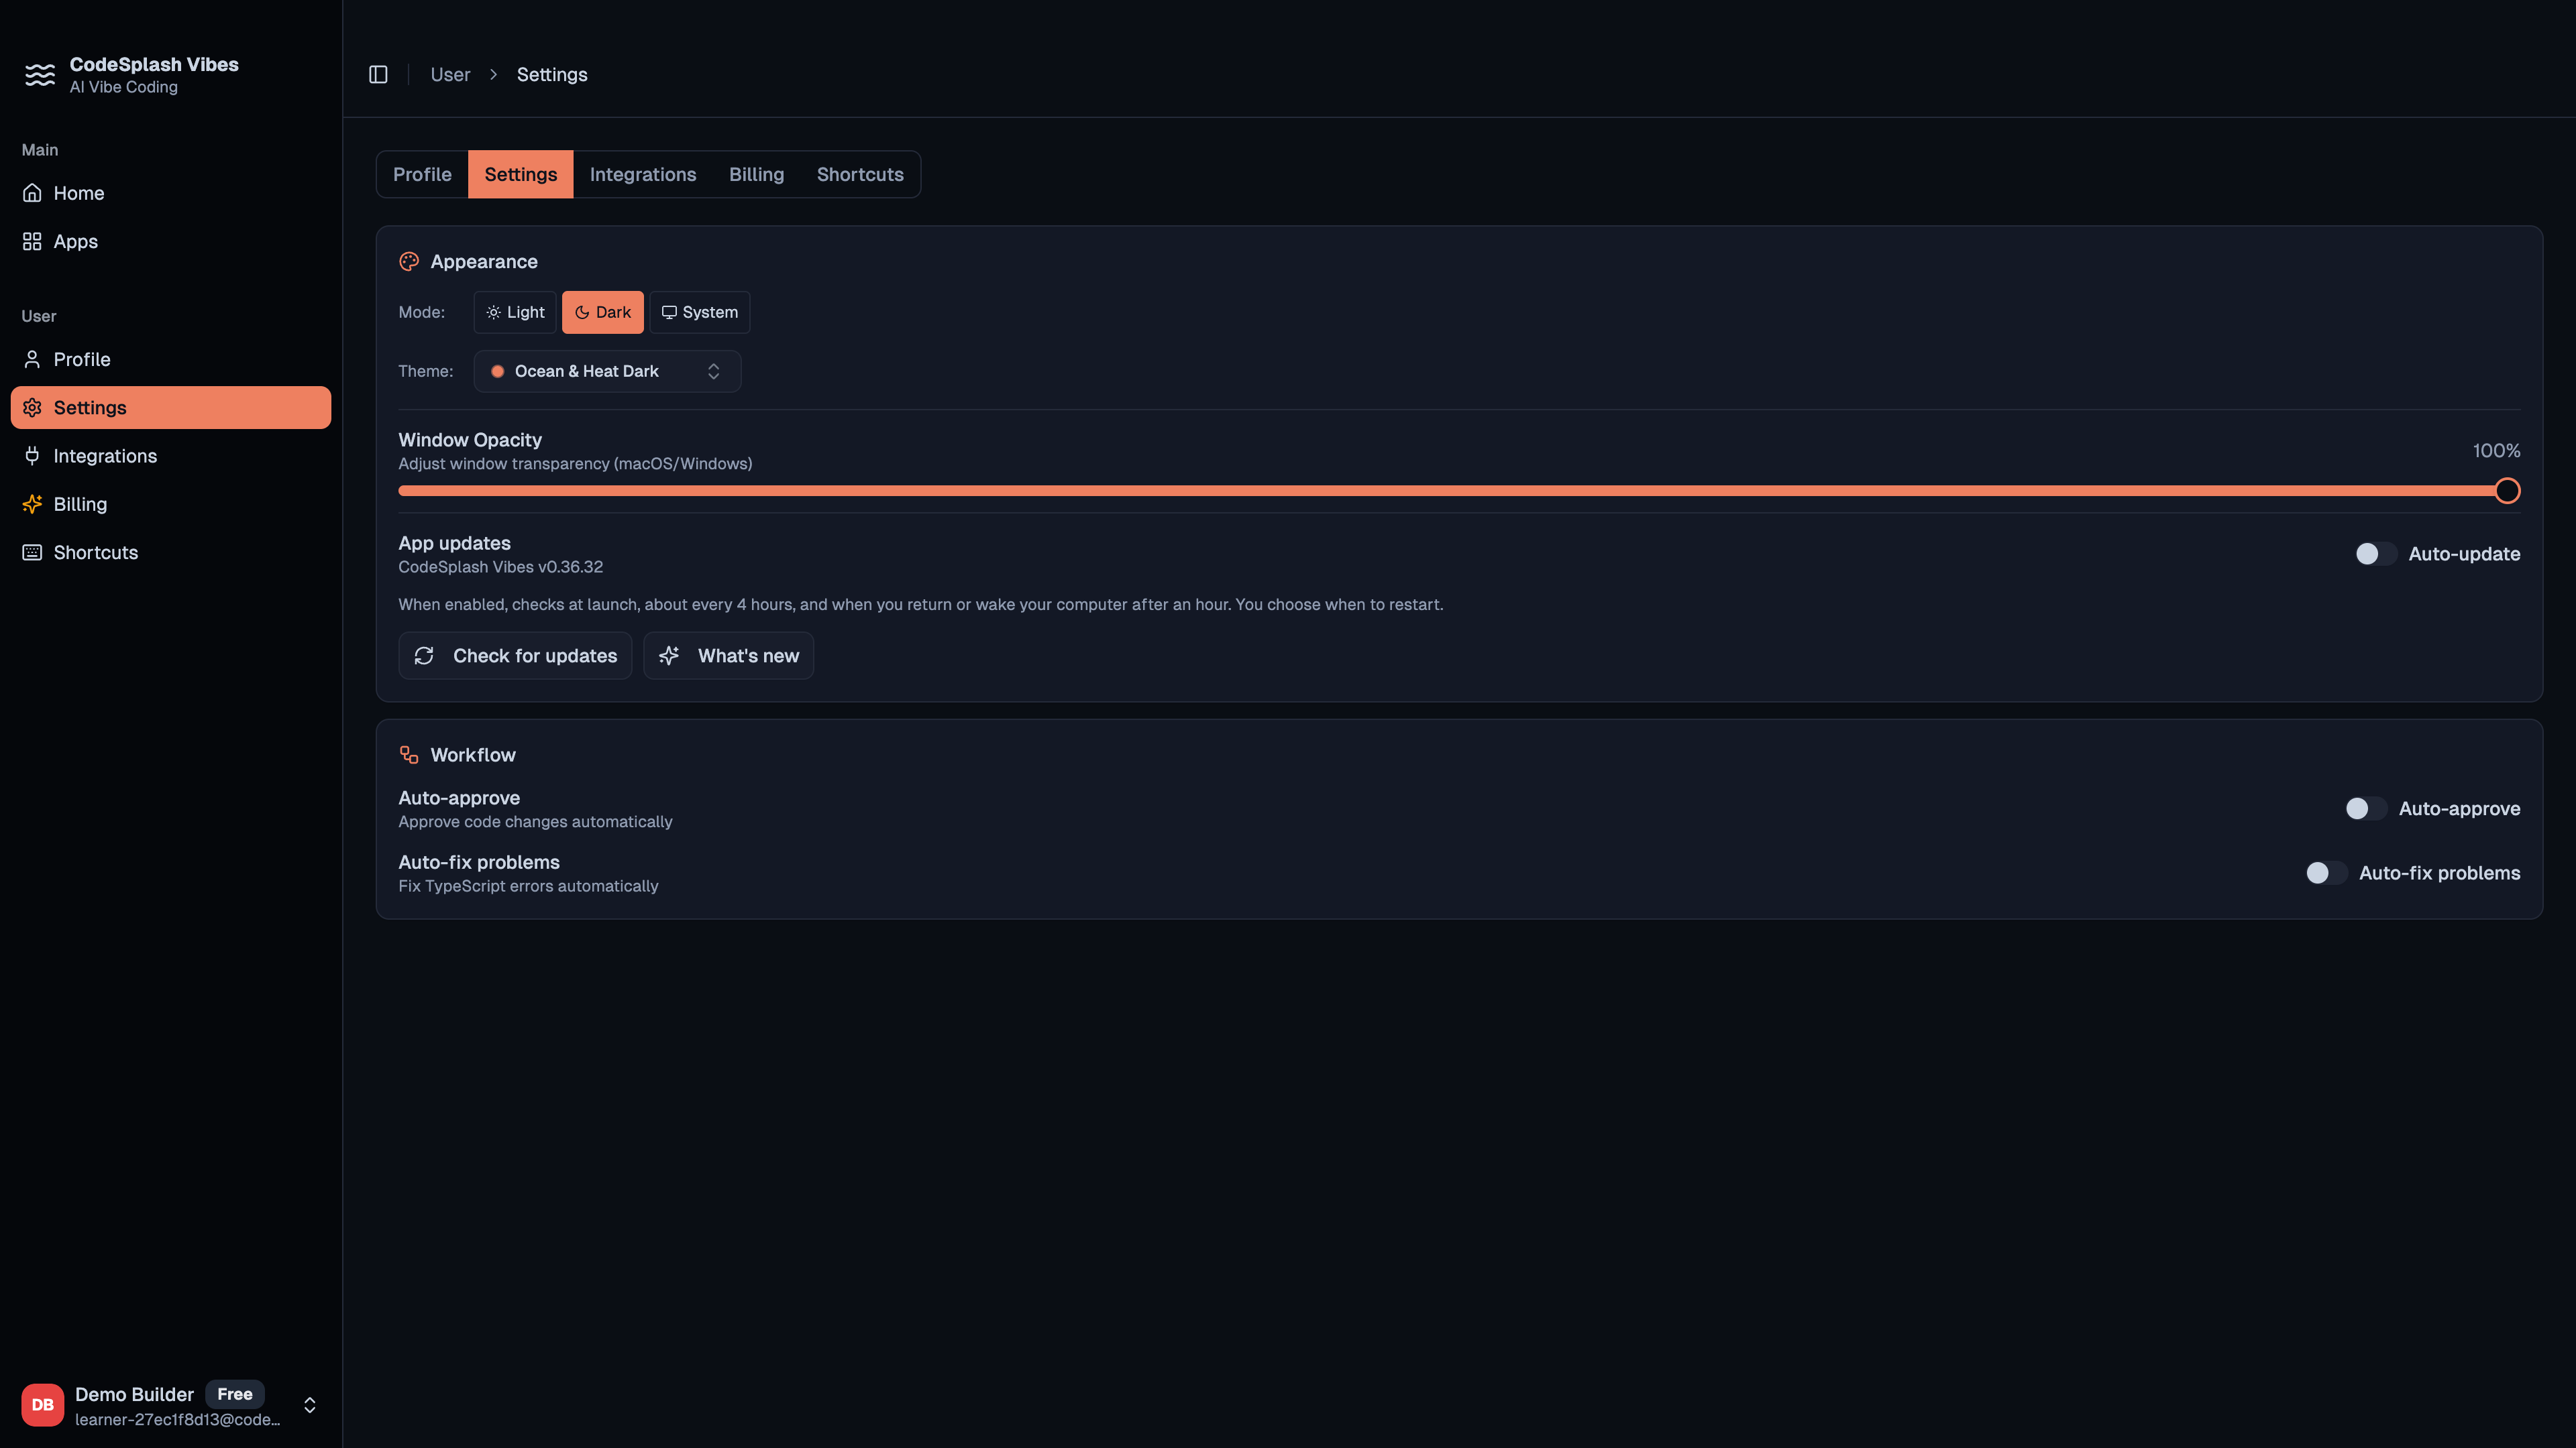Click the refresh icon in Check for updates
Screen dimensions: 2576x1448
[x=424, y=656]
